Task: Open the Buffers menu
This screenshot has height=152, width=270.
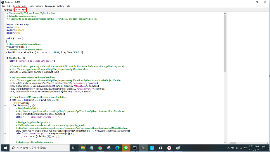Action: [60, 6]
